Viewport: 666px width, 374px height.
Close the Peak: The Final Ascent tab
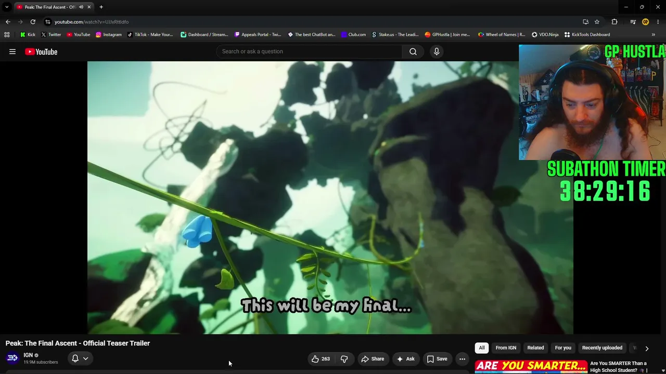pyautogui.click(x=89, y=7)
